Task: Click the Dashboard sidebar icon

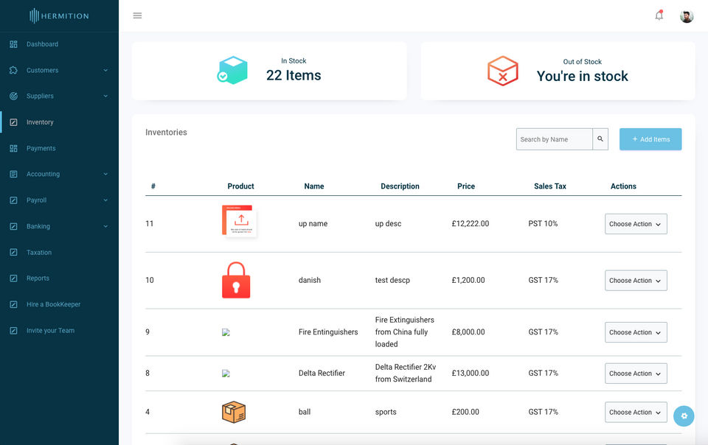Action: tap(13, 44)
